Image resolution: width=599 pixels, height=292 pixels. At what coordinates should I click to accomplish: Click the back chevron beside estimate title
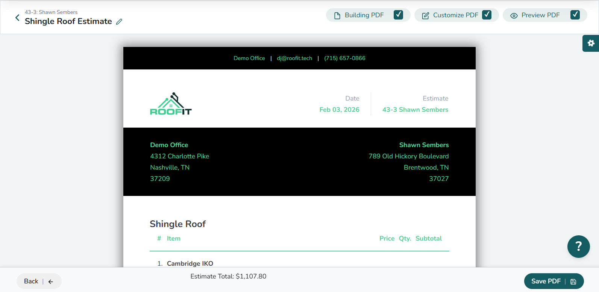pyautogui.click(x=17, y=18)
